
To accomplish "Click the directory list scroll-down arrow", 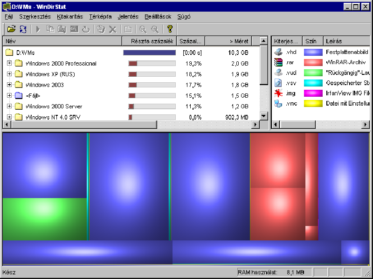I will (264, 116).
